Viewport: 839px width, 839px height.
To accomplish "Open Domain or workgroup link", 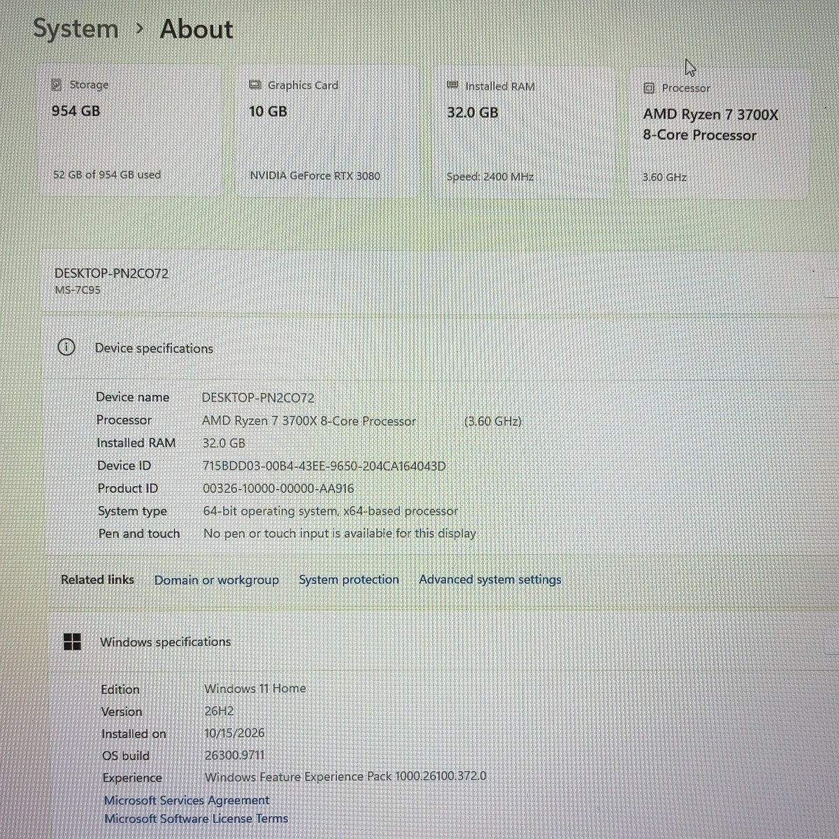I will click(x=216, y=580).
